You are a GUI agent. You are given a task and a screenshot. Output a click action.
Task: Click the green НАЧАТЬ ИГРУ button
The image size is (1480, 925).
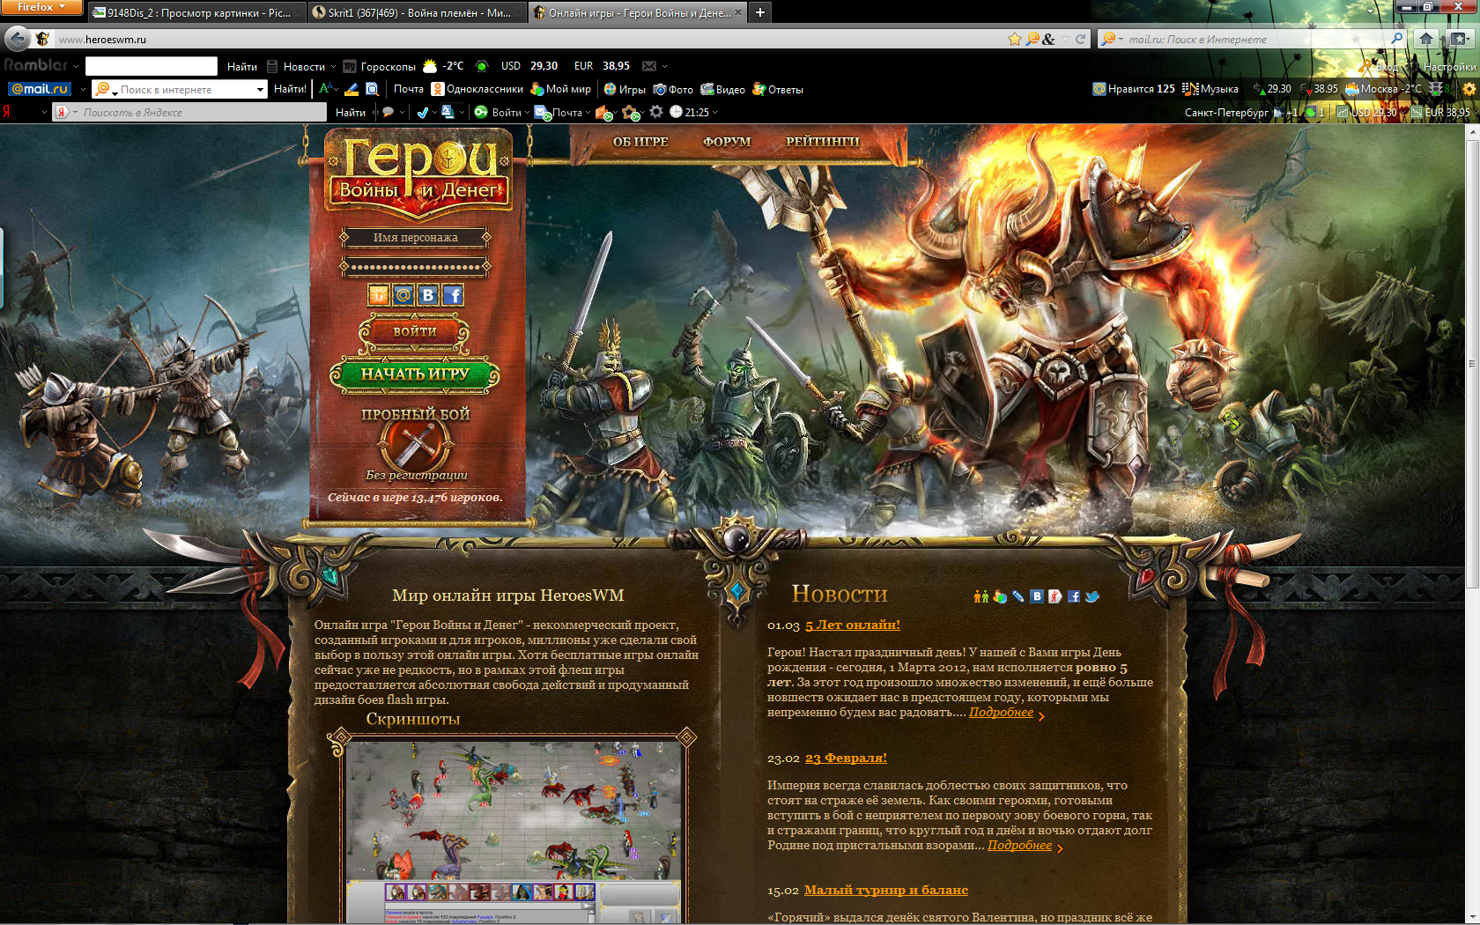[x=415, y=374]
